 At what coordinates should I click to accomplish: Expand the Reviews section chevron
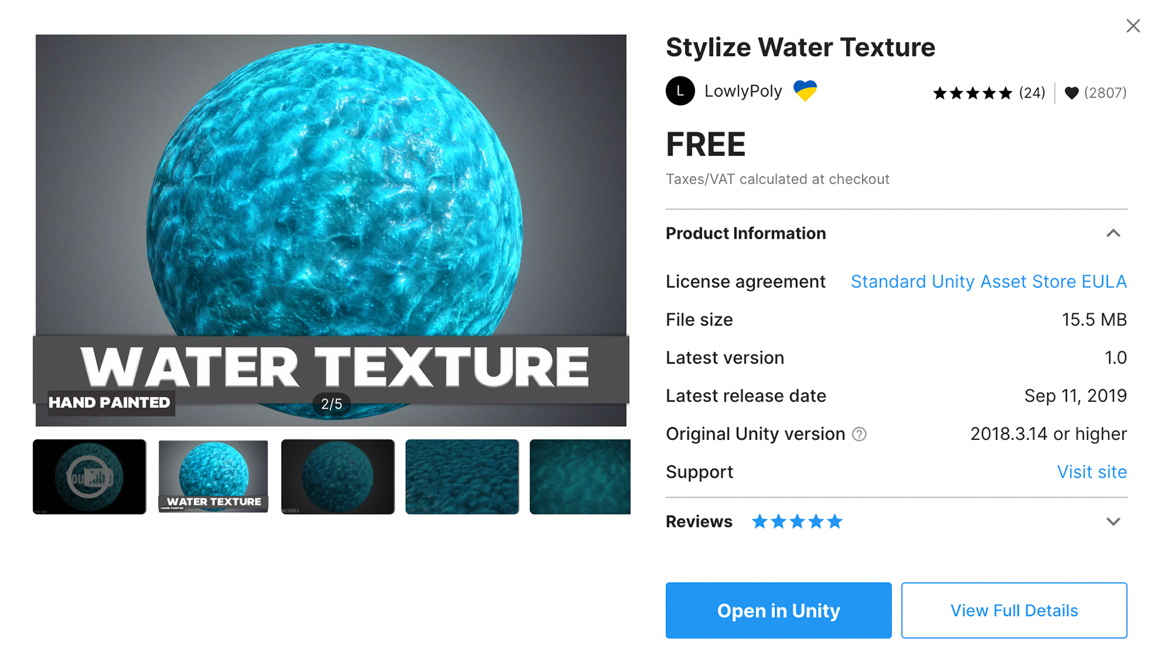point(1113,521)
